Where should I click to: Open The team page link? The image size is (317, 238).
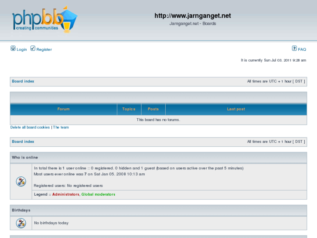click(x=61, y=127)
